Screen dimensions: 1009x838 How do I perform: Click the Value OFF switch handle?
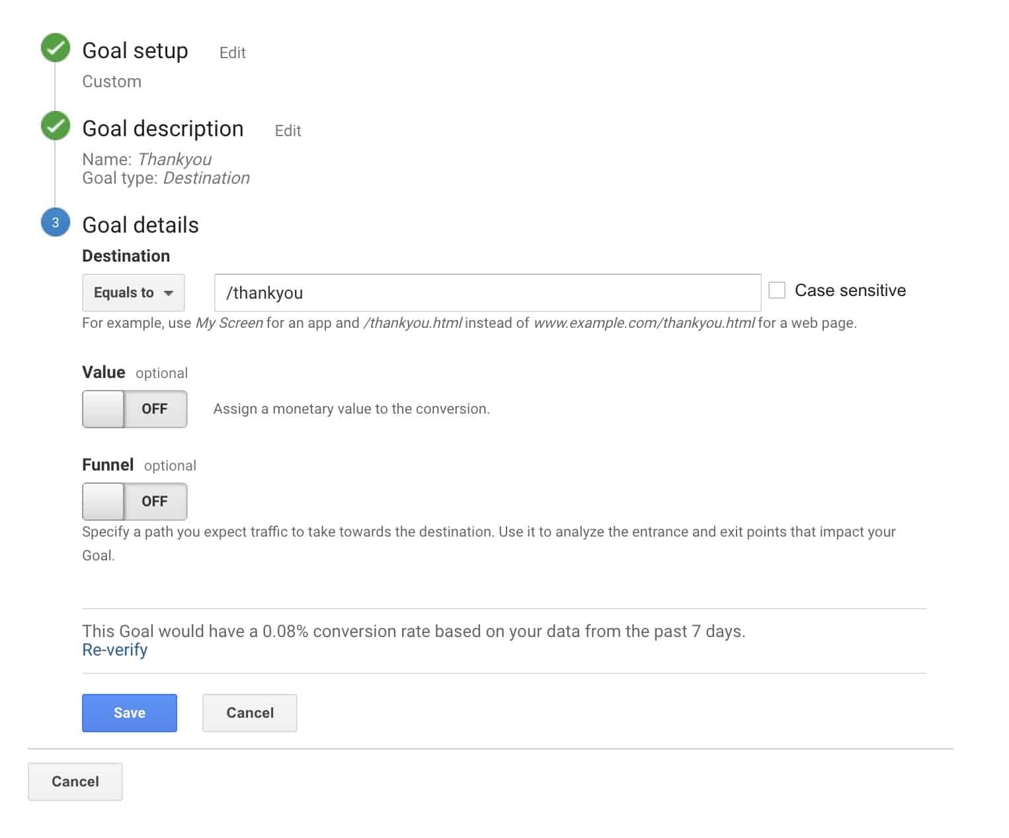click(102, 408)
